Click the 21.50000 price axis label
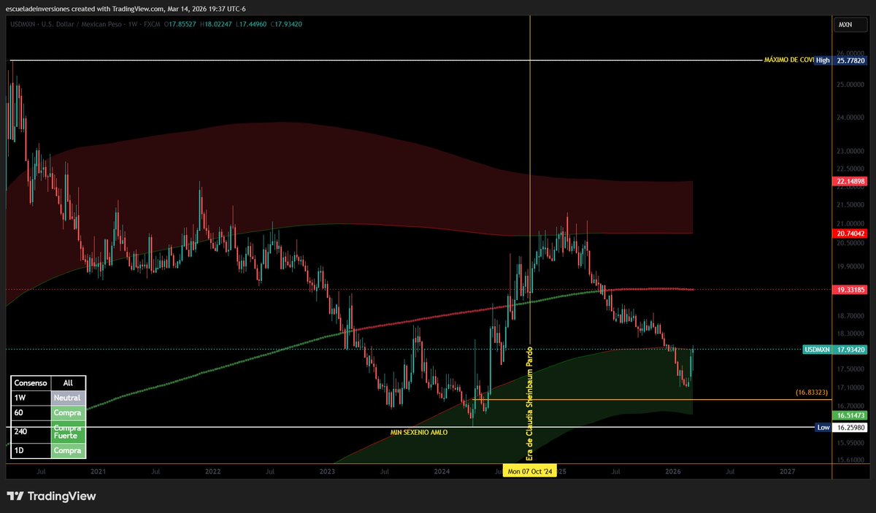 tap(851, 206)
